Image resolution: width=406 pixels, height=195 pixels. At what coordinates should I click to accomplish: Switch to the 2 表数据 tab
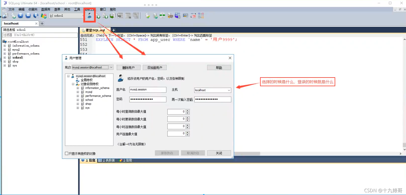coord(106,160)
